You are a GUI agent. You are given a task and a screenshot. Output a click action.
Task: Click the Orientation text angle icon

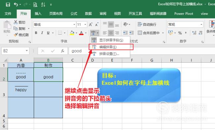pyautogui.click(x=125, y=24)
